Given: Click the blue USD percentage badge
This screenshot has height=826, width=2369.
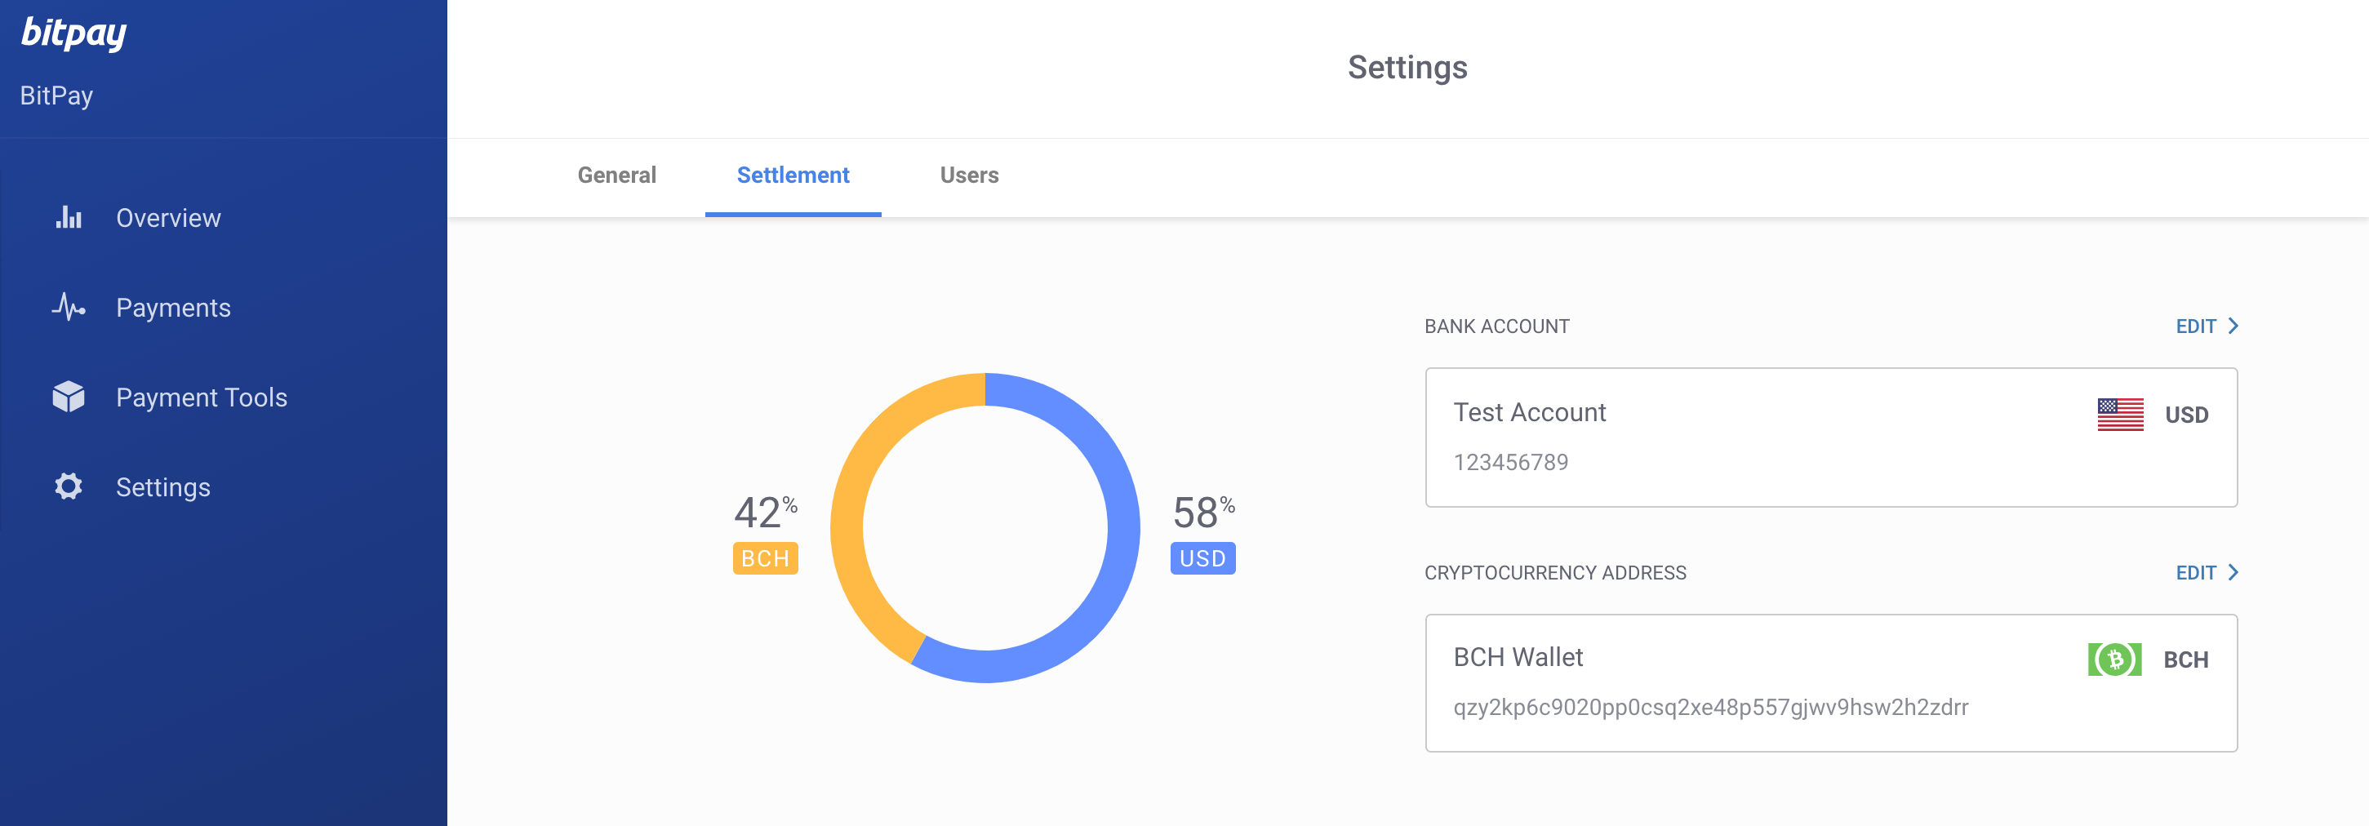Looking at the screenshot, I should 1202,558.
